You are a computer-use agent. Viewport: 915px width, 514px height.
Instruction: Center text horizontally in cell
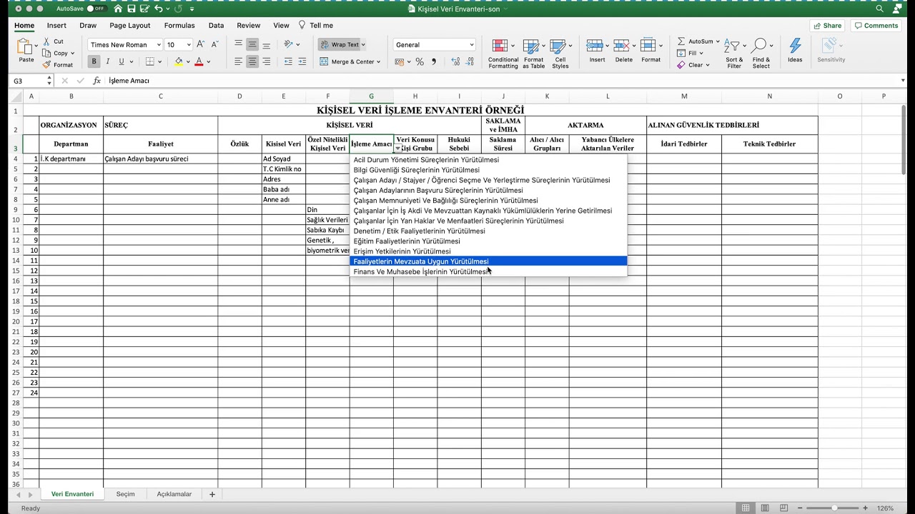(252, 62)
